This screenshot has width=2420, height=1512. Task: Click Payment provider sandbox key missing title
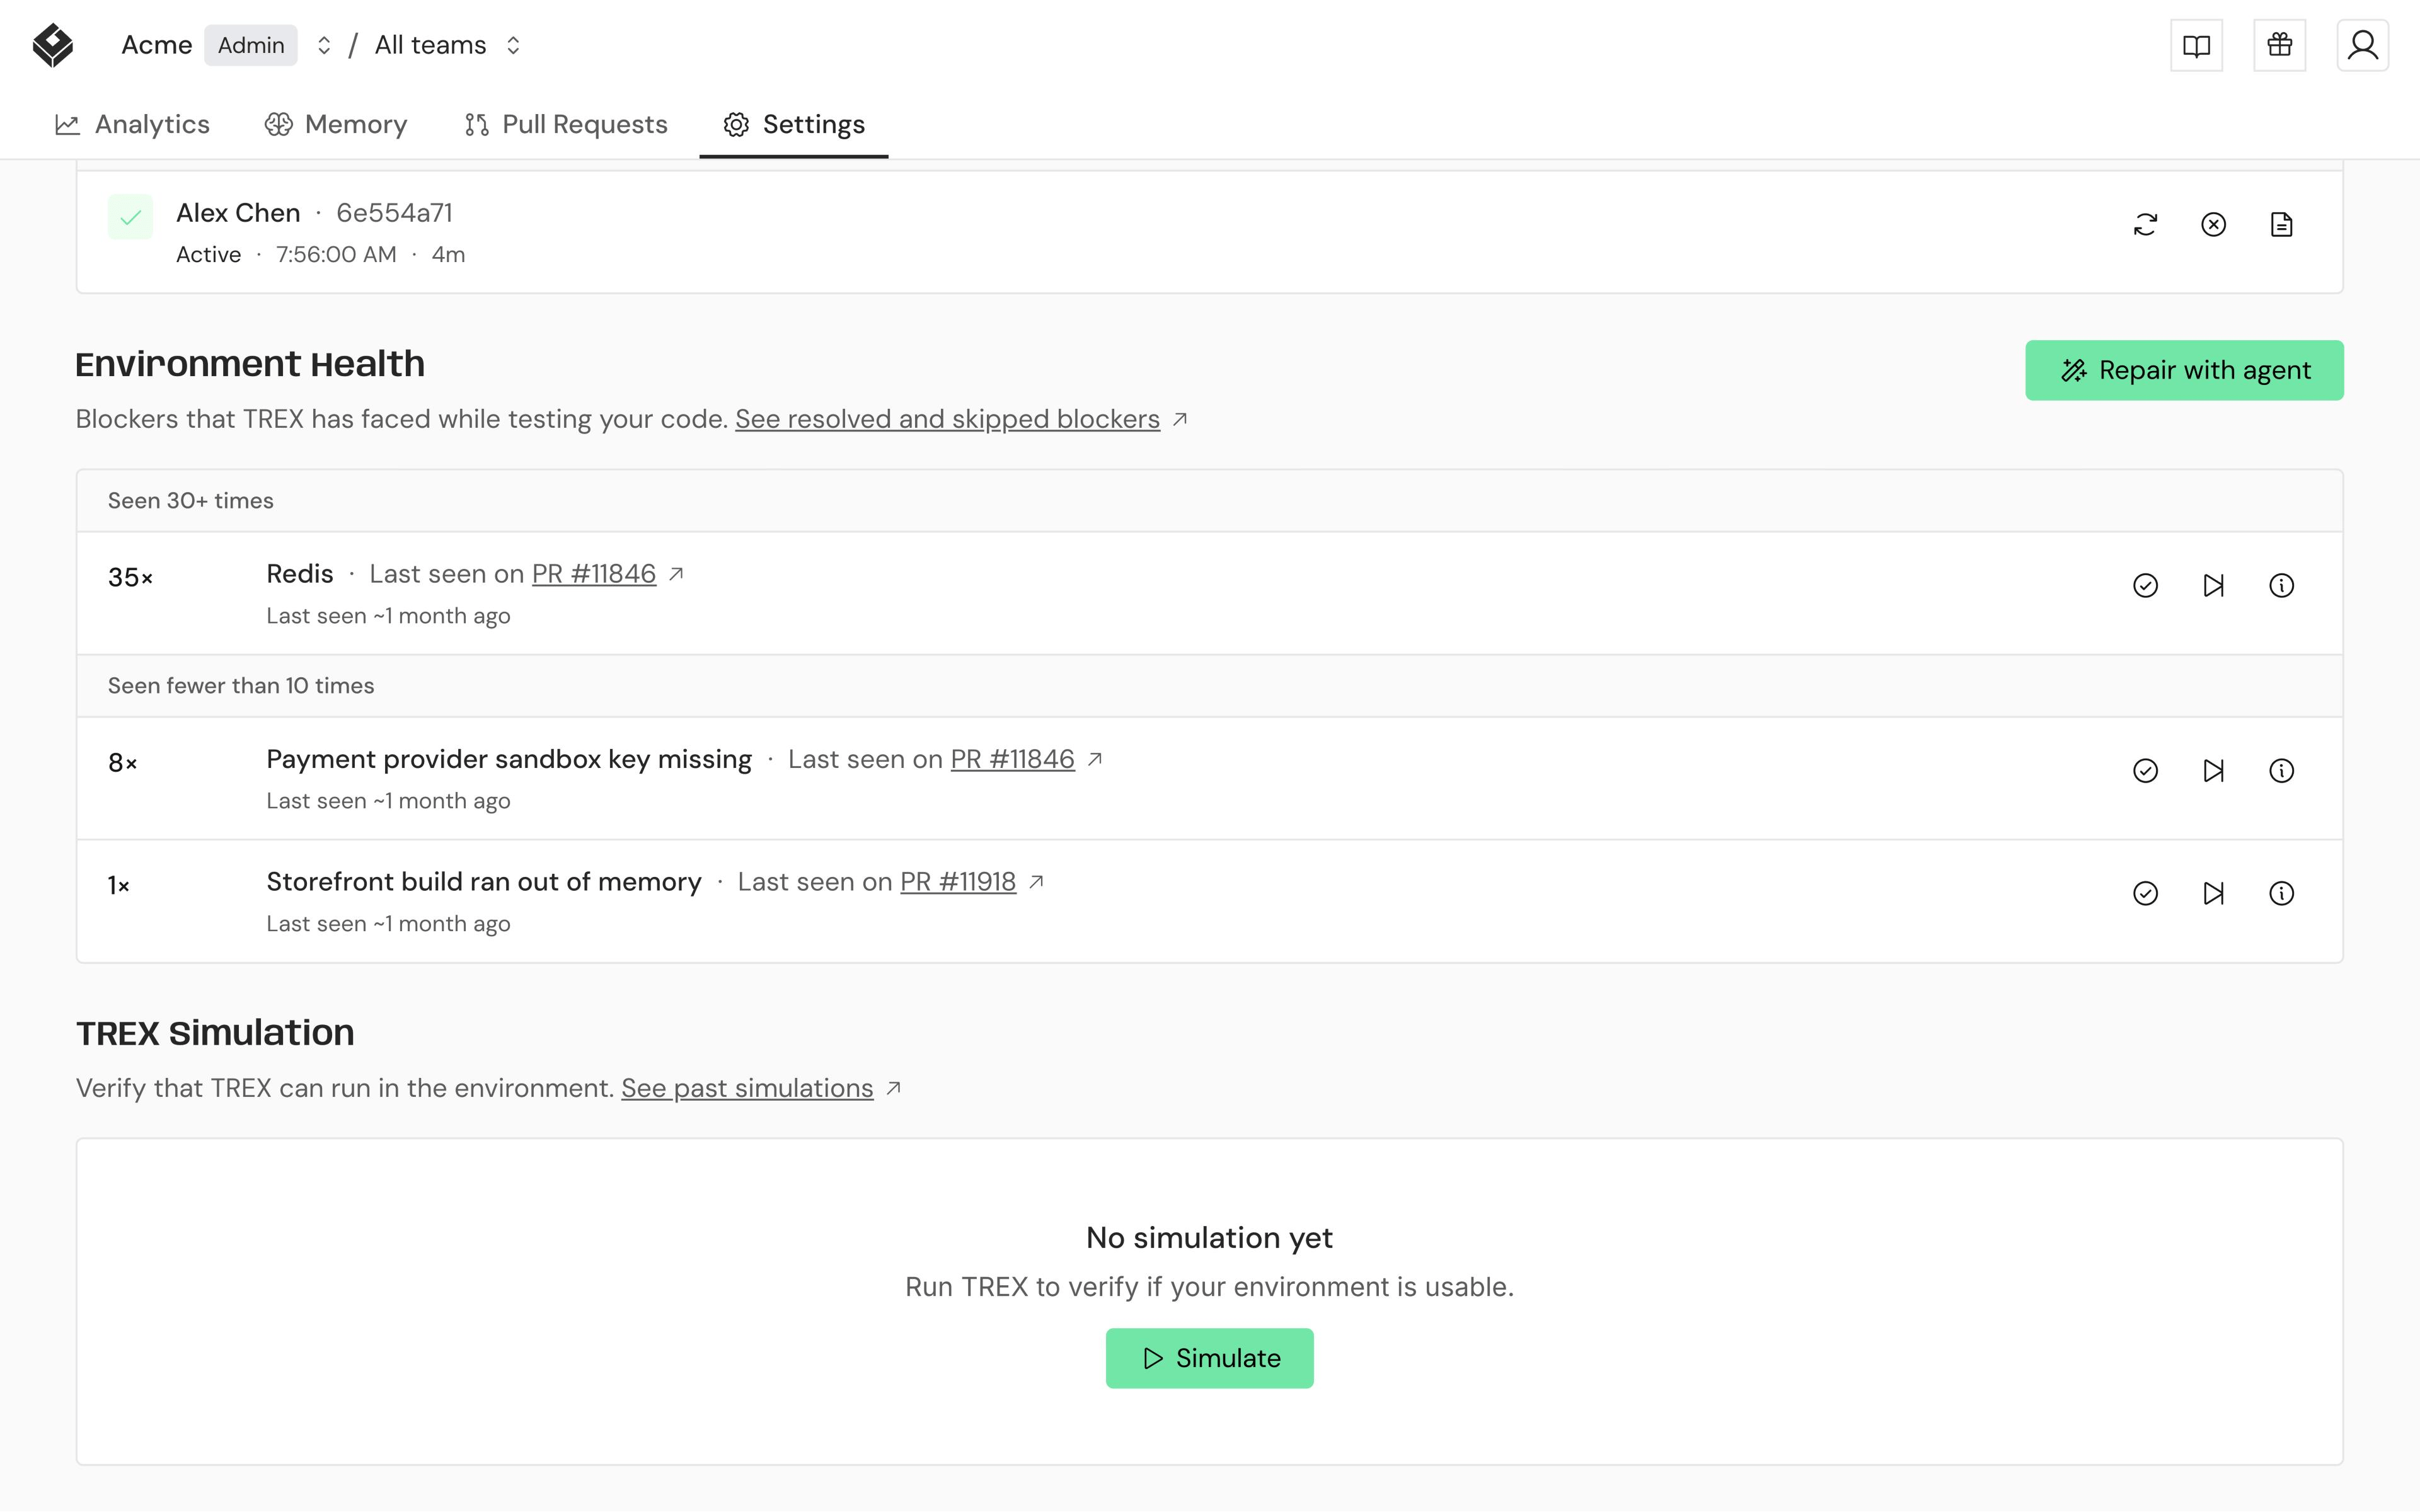tap(509, 759)
